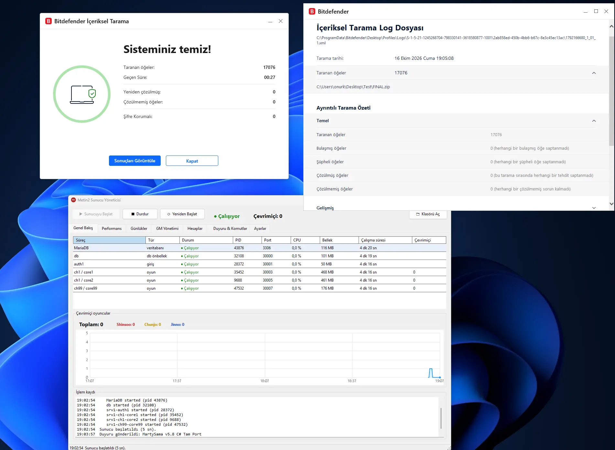Click the Kapat button
The image size is (615, 450).
click(192, 161)
